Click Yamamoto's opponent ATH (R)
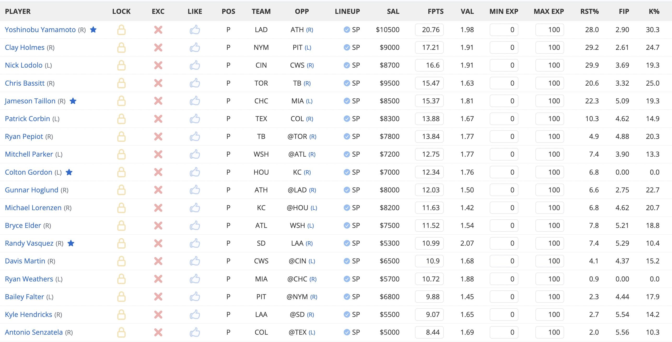The height and width of the screenshot is (342, 672). coord(302,30)
